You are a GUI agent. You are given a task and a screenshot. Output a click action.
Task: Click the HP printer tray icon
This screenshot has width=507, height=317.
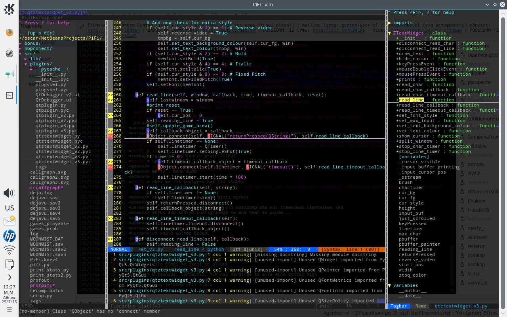9,236
